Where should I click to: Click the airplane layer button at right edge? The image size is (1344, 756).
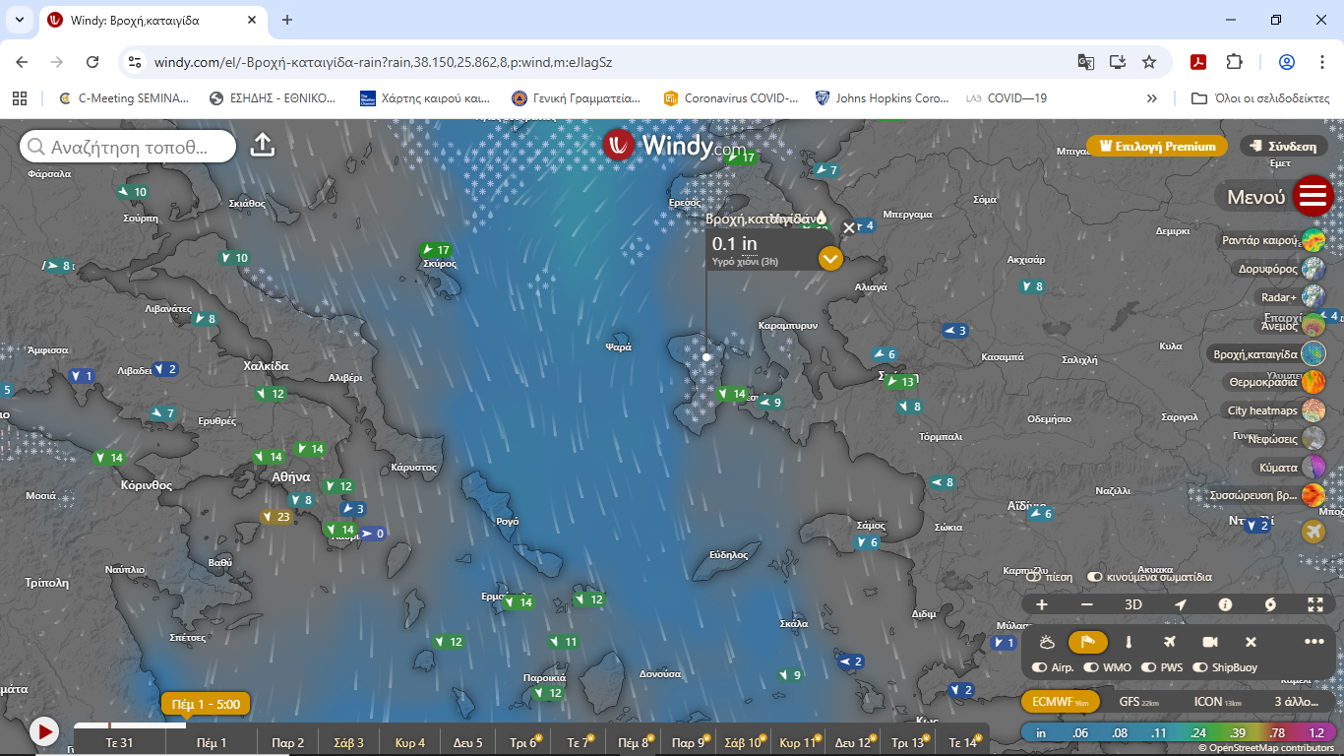pyautogui.click(x=1313, y=532)
